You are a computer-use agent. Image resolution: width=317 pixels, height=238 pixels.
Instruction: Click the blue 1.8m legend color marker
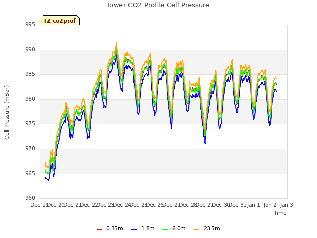pyautogui.click(x=134, y=229)
